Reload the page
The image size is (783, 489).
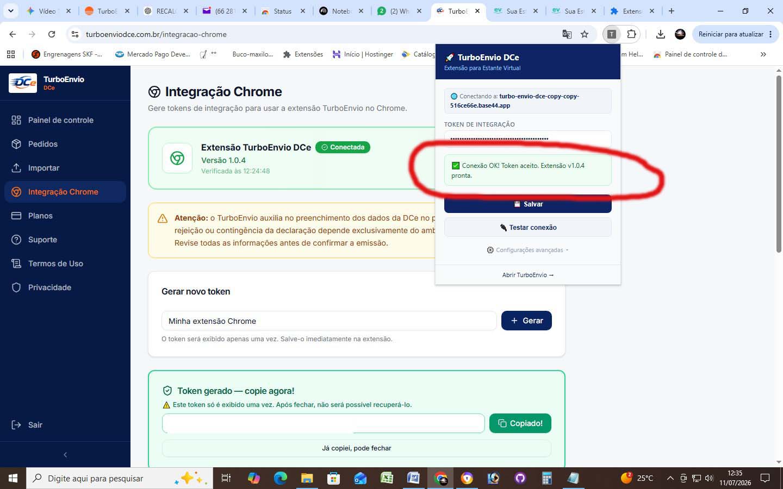(x=52, y=34)
